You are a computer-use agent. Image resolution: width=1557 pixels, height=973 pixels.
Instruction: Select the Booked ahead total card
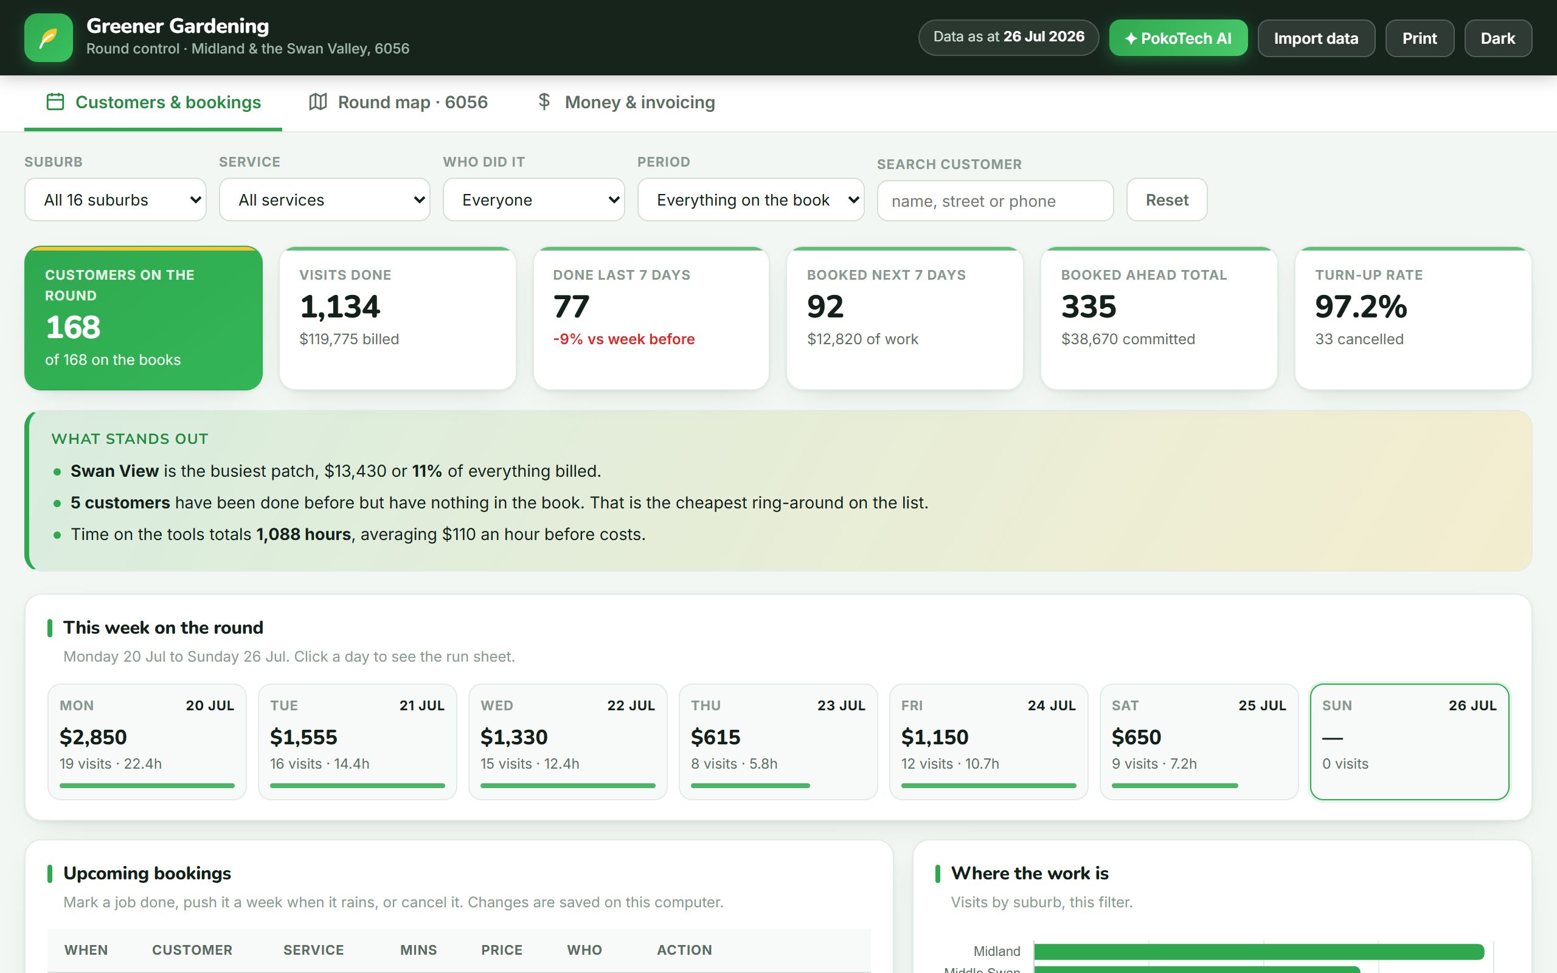point(1159,318)
